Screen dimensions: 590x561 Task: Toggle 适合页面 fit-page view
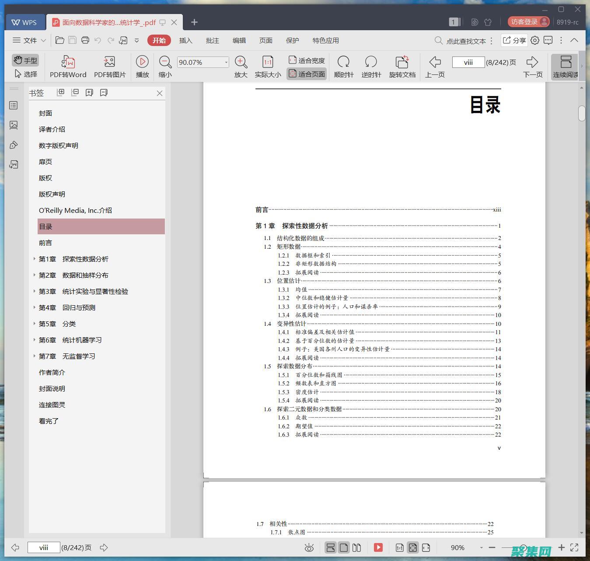click(306, 74)
